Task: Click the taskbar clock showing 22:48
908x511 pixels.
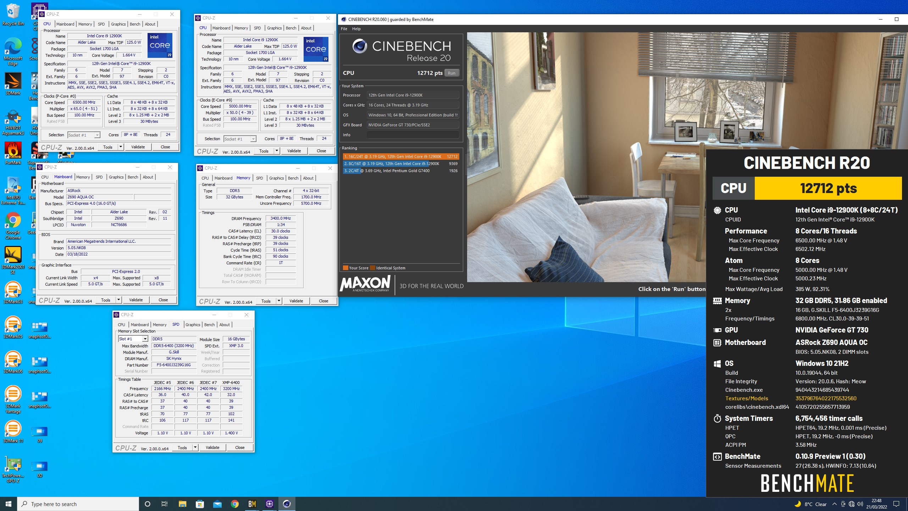Action: [x=877, y=504]
